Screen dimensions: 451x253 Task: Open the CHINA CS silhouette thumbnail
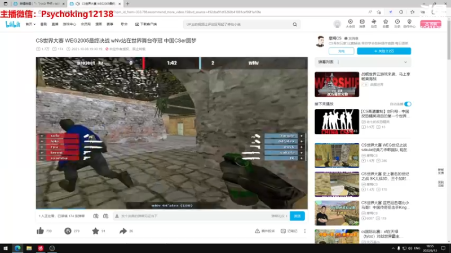[x=337, y=121]
